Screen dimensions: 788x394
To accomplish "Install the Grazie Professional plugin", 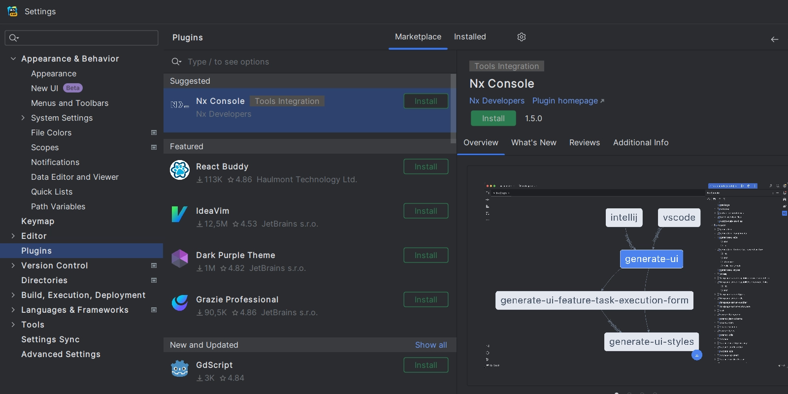I will (x=426, y=299).
